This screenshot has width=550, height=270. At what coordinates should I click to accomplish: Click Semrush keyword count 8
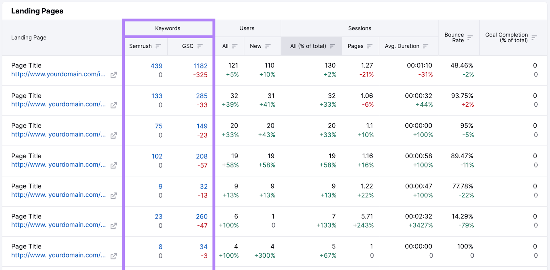click(x=161, y=247)
